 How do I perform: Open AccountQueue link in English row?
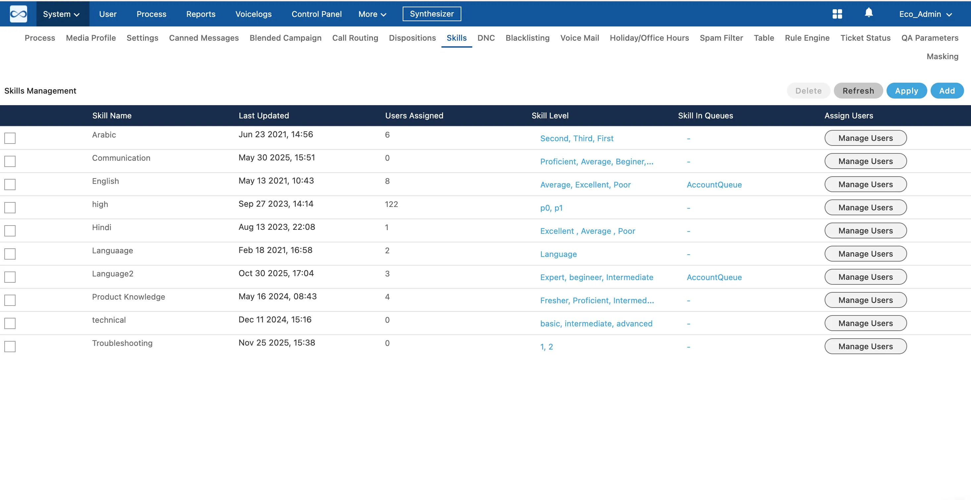(714, 185)
